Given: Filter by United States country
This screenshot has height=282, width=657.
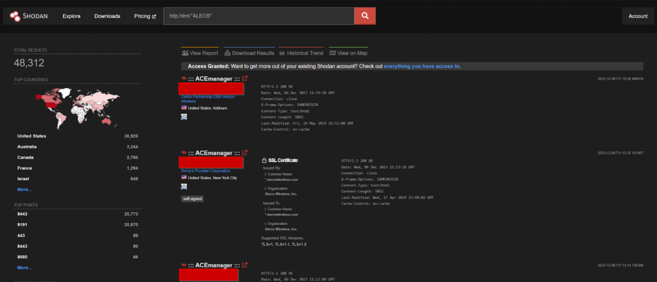Looking at the screenshot, I should 32,136.
